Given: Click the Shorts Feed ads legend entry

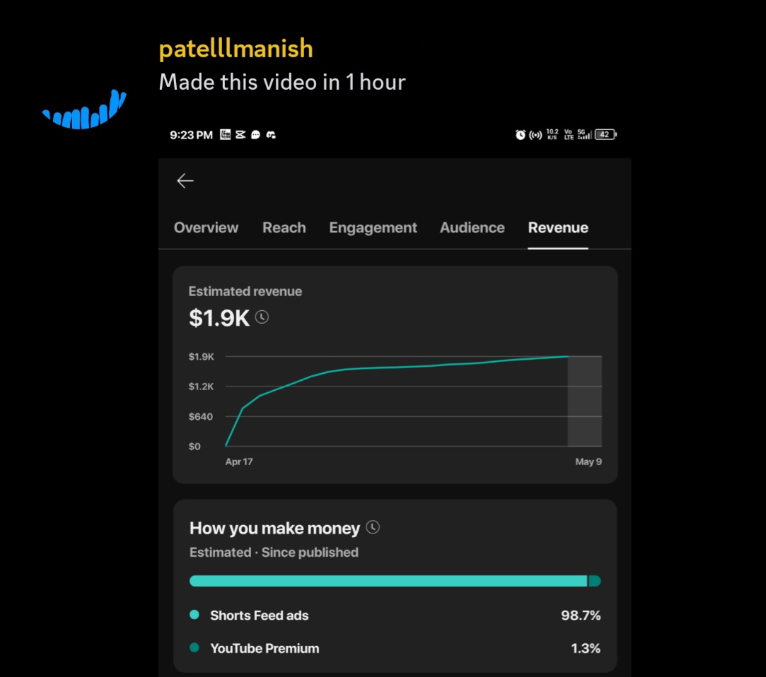Looking at the screenshot, I should [259, 616].
